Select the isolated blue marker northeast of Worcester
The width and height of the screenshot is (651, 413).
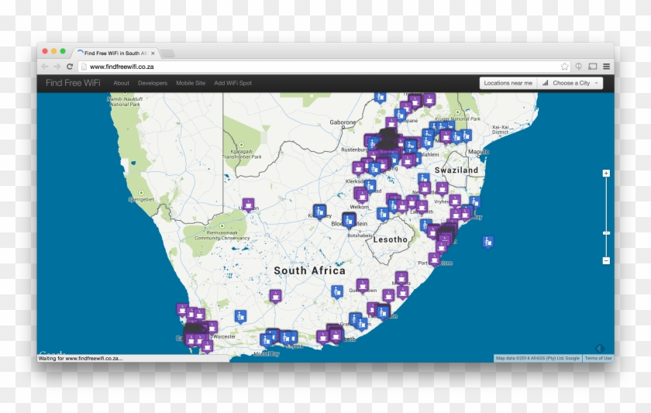point(240,316)
